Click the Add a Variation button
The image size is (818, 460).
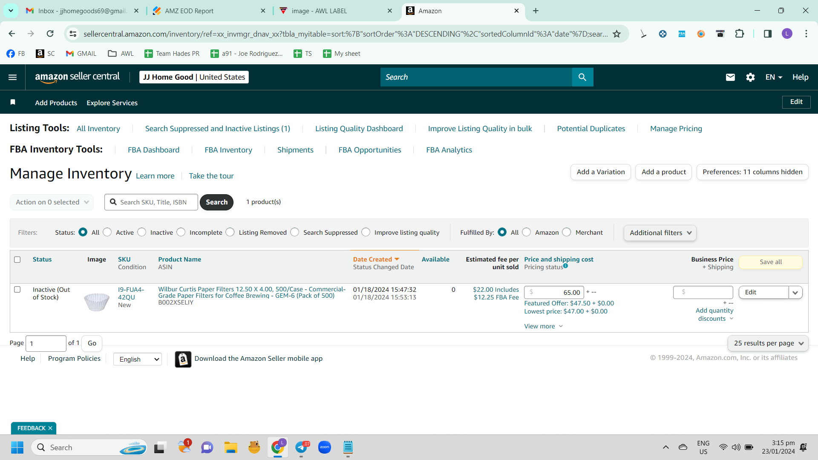601,172
